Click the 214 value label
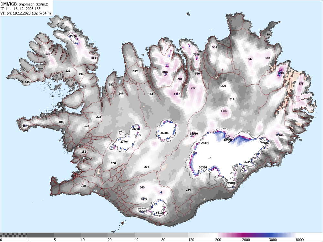The width and height of the screenshot is (323, 242). [x=147, y=167]
